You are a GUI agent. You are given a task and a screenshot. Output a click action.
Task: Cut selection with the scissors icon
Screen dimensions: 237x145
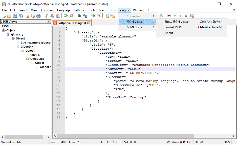[46, 16]
